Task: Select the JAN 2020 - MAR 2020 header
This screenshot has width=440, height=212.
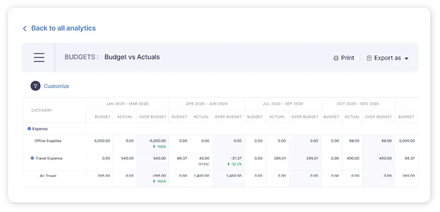Action: point(127,104)
